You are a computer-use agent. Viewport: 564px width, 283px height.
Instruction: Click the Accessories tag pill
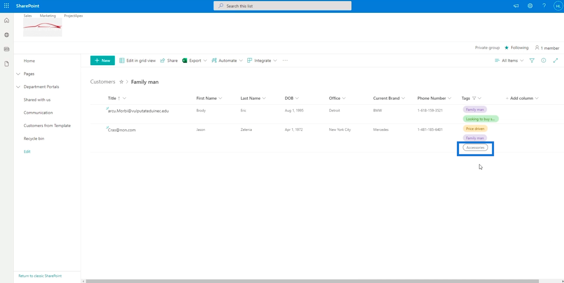(475, 147)
